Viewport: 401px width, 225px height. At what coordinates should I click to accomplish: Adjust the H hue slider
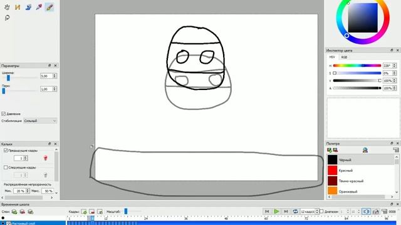[357, 66]
